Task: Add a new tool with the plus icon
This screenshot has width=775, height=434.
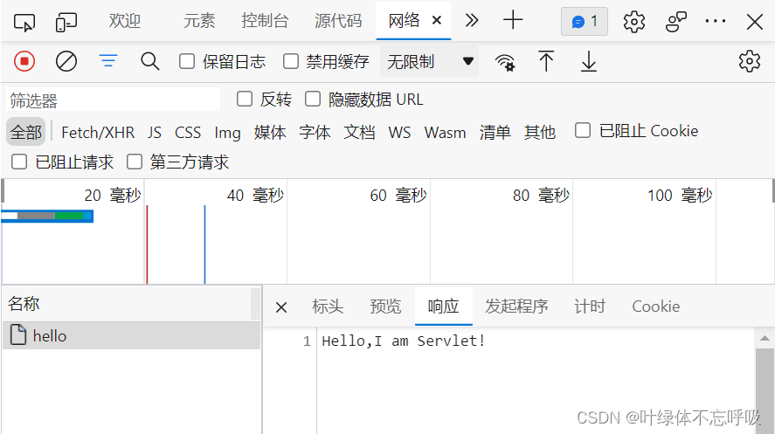Action: pos(513,20)
